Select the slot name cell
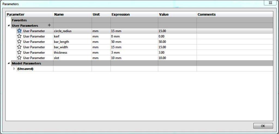279x134 pixels. (x=72, y=58)
